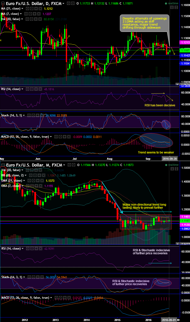The width and height of the screenshot is (190, 322).
Task: Select the 1.1213 magenta price label
Action: [185, 43]
